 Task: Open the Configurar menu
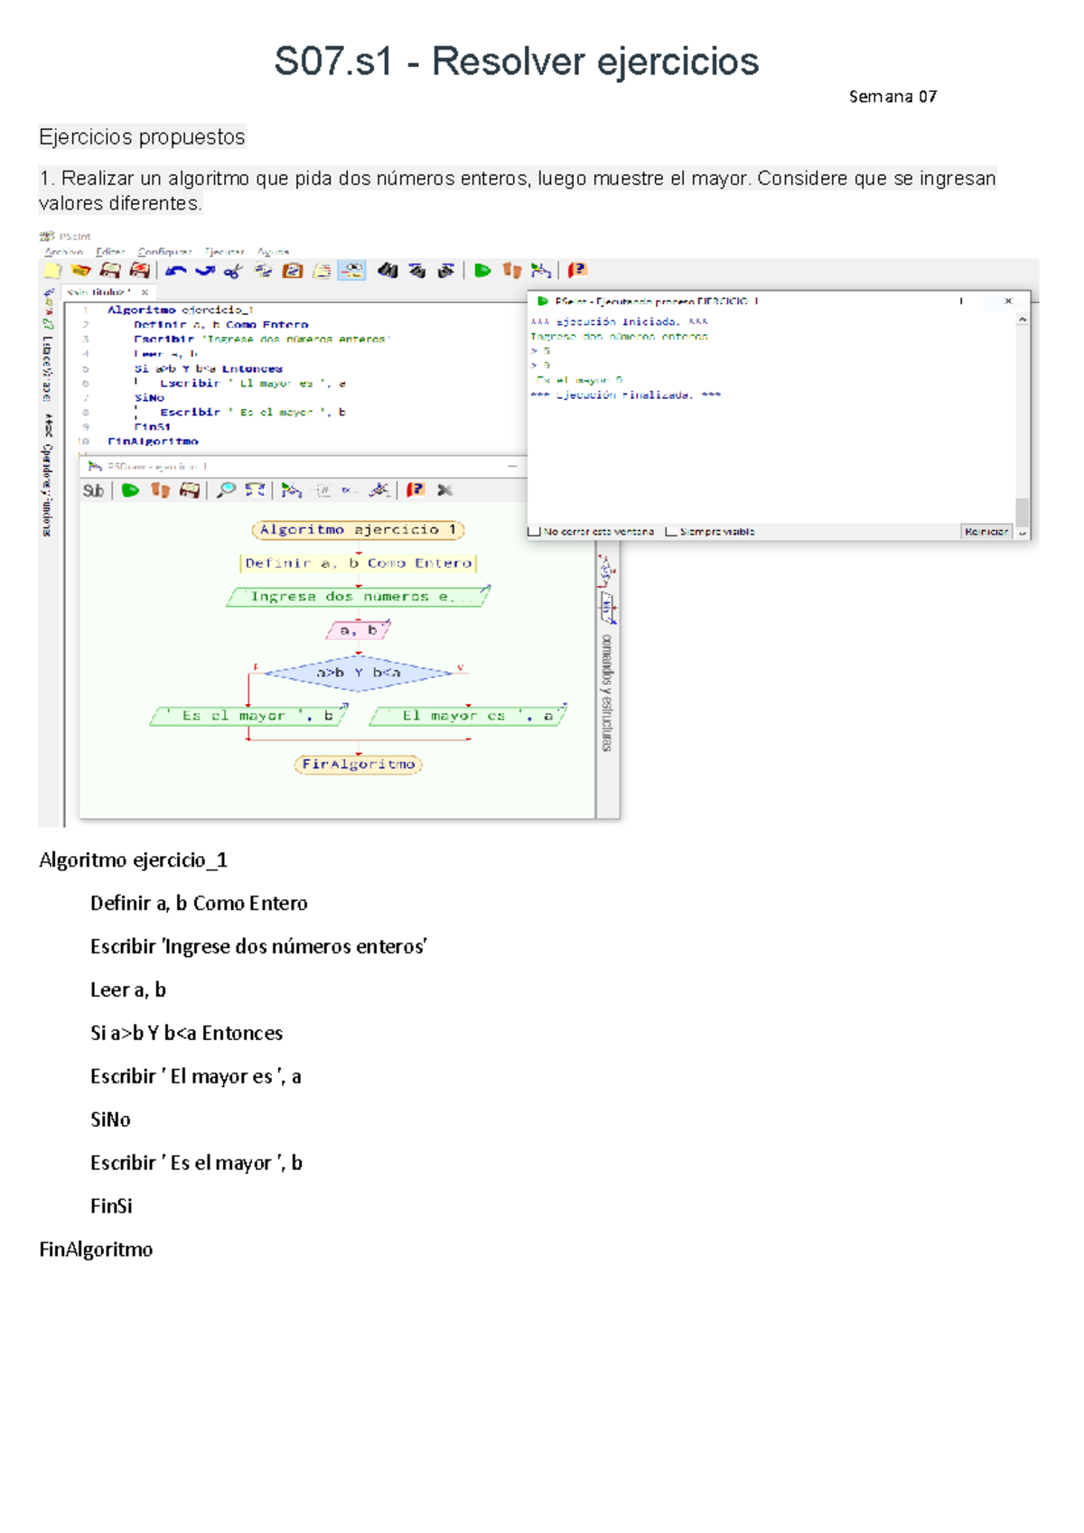pyautogui.click(x=164, y=252)
